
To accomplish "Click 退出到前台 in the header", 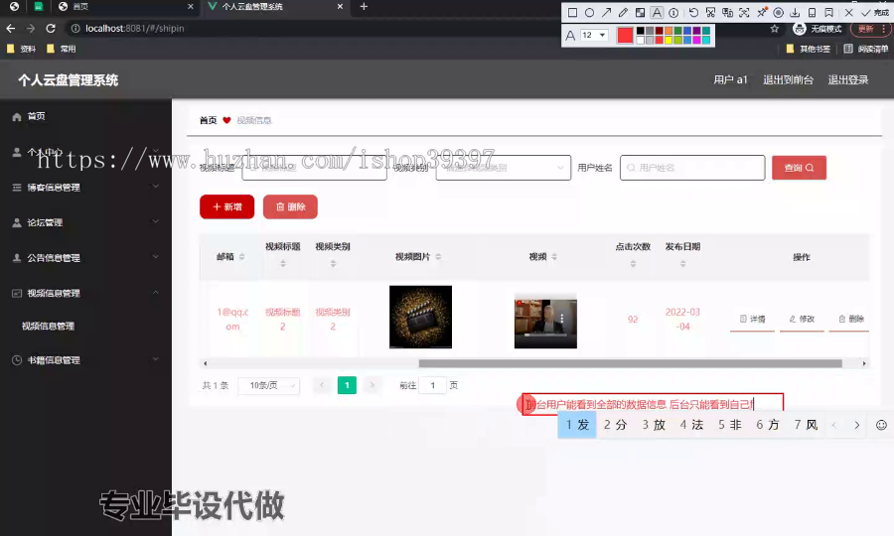I will tap(788, 79).
